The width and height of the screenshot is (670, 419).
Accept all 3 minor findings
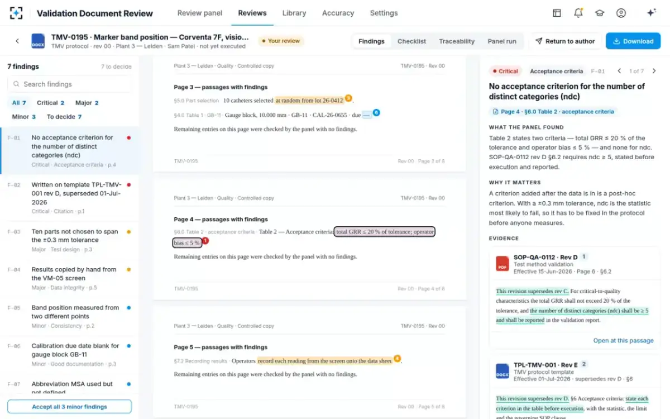pos(69,407)
